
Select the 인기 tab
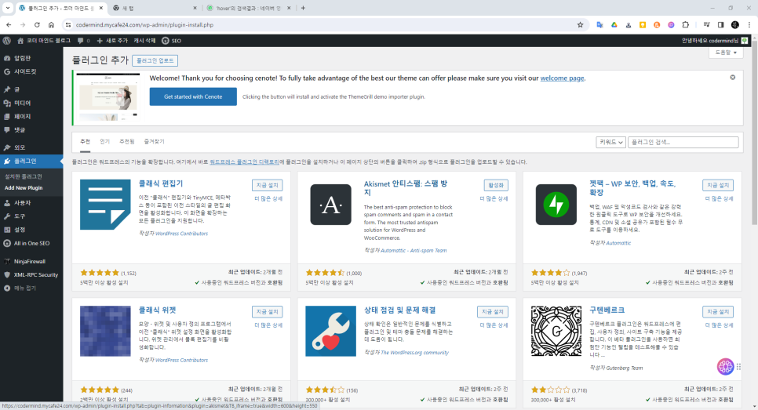coord(105,141)
